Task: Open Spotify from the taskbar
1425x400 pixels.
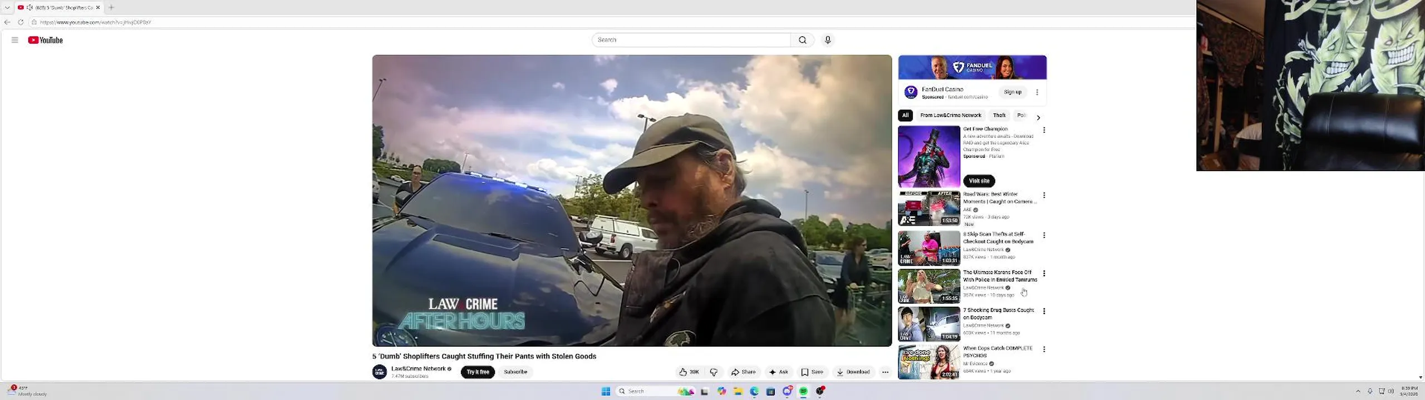Action: click(803, 392)
